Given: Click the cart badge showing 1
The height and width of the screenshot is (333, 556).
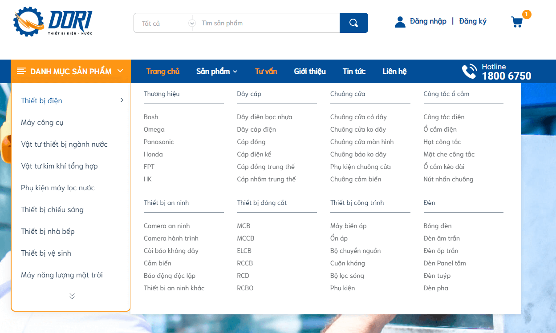Looking at the screenshot, I should (527, 15).
